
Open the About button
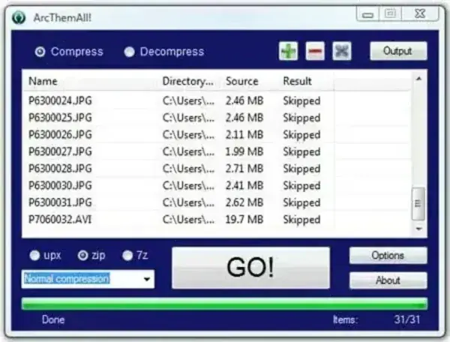pos(388,280)
